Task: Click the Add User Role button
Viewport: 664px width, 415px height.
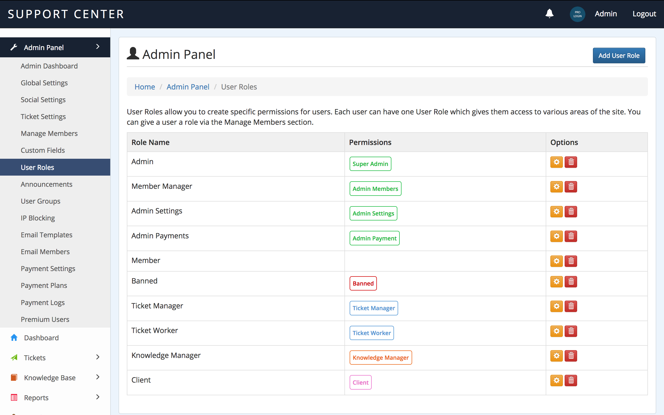Action: (x=619, y=56)
